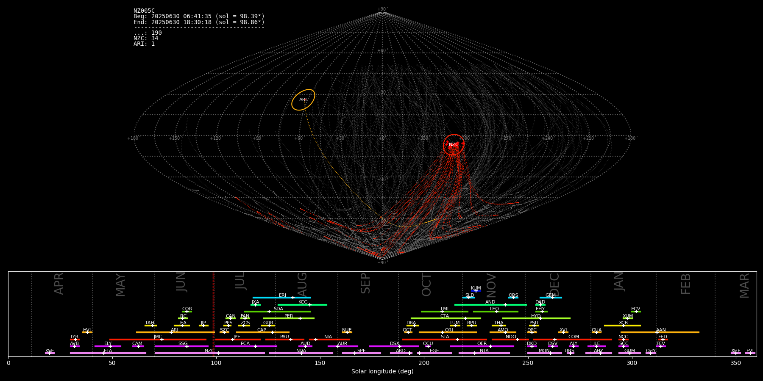
Task: Select the GEM shower bar in timeline
Action: pos(551,298)
